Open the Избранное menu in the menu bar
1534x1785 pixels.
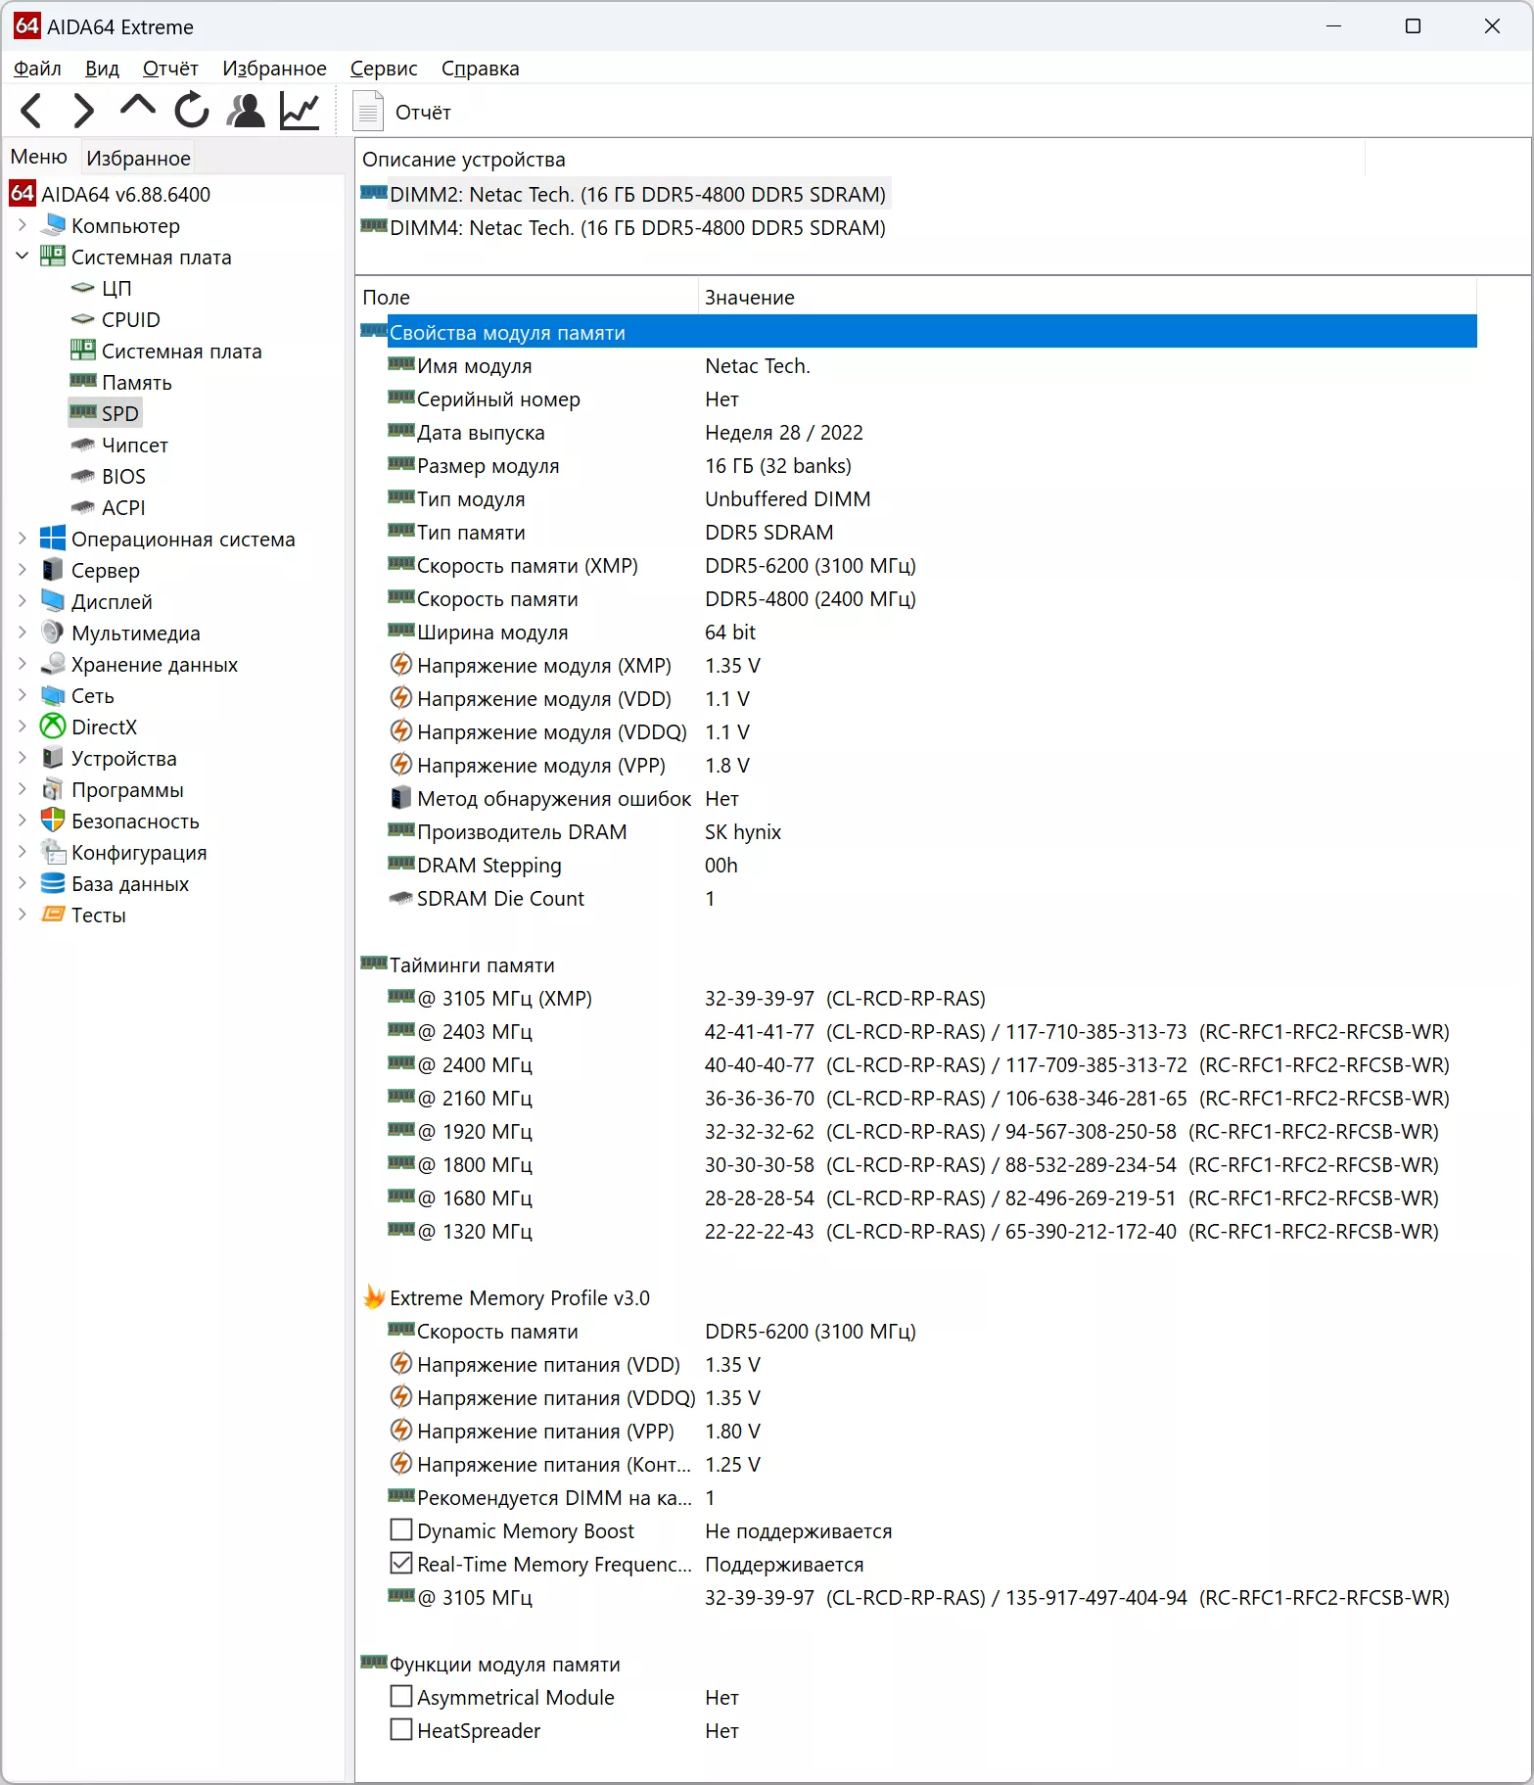pyautogui.click(x=274, y=69)
